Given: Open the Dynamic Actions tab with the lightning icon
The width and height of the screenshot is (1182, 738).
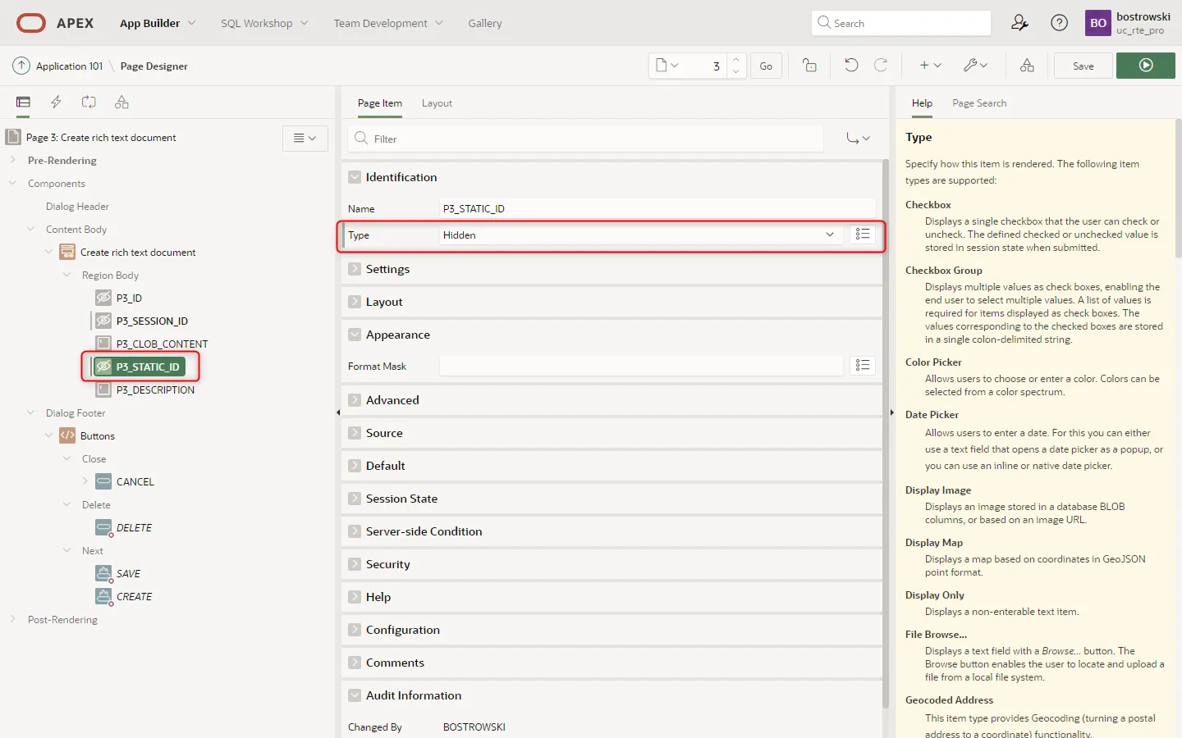Looking at the screenshot, I should [56, 102].
